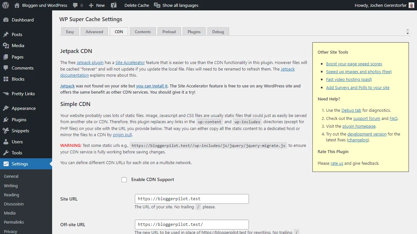Open the Contents tab
The width and height of the screenshot is (417, 234).
(143, 32)
